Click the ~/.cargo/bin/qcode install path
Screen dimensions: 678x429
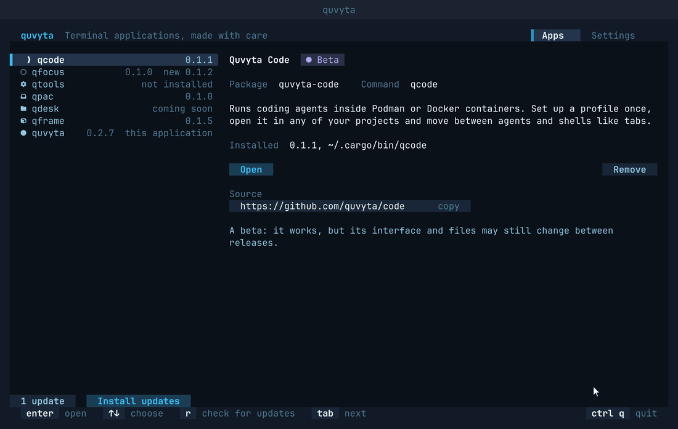377,145
